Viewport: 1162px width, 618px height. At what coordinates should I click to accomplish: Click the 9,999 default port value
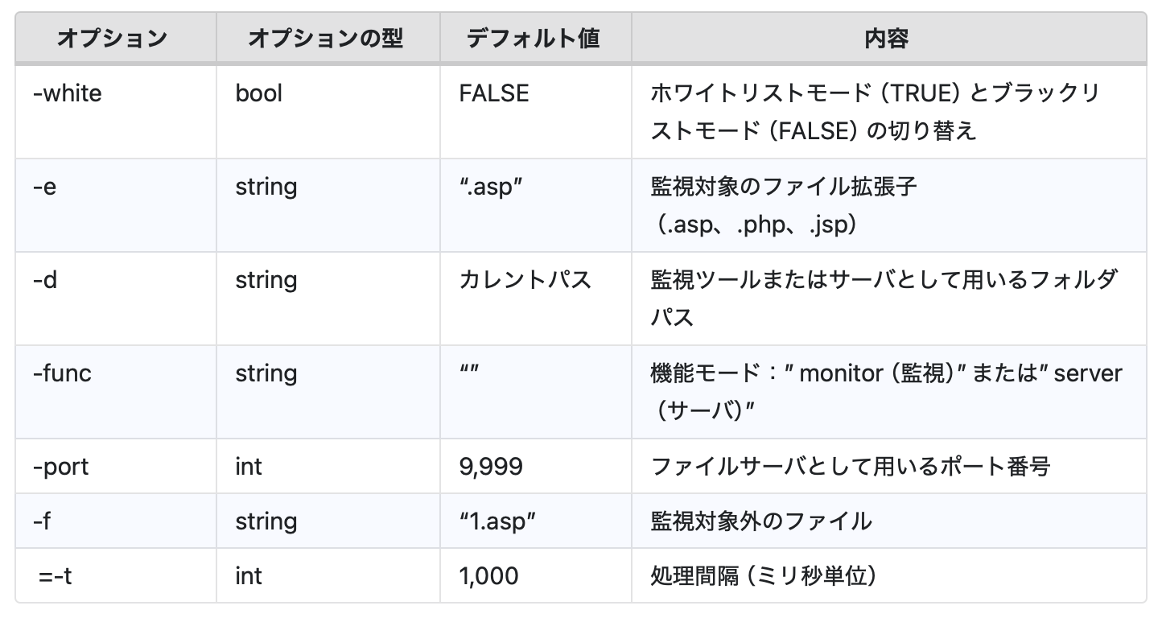[x=491, y=467]
